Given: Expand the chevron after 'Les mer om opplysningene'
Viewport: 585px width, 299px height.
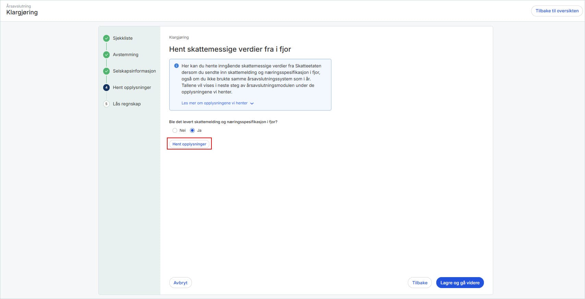Looking at the screenshot, I should coord(252,103).
